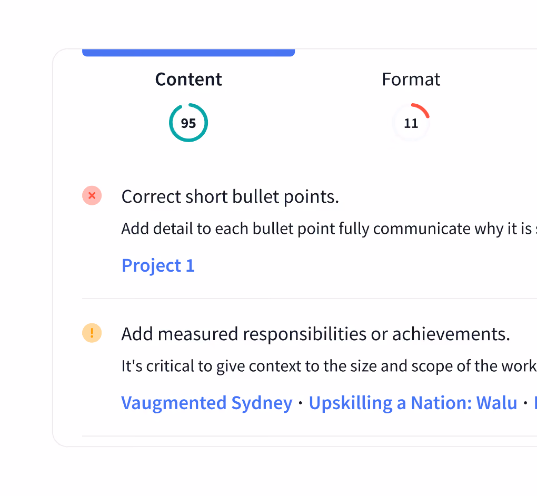Screen dimensions: 537x496
Task: Click the orange exclamation warning icon
Action: 92,333
